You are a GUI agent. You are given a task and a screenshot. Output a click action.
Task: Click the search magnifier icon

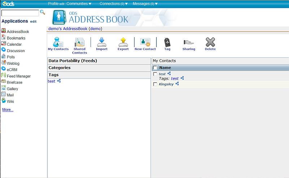[42, 12]
